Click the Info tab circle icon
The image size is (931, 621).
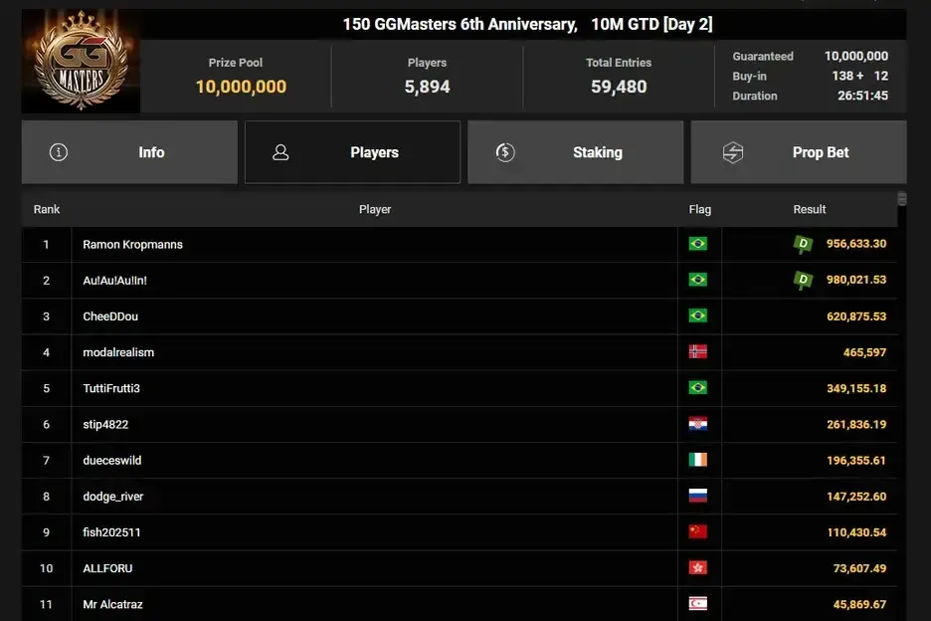59,152
